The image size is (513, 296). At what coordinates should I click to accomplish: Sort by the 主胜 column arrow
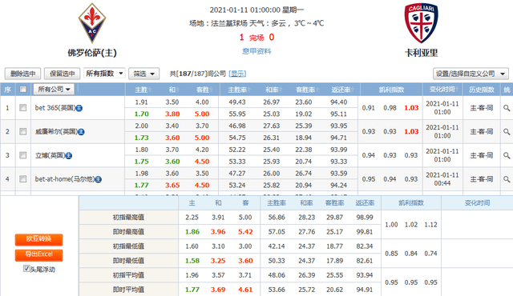(150, 90)
